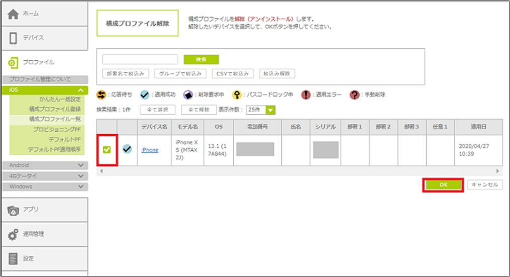Click the Device phone icon

coord(14,38)
